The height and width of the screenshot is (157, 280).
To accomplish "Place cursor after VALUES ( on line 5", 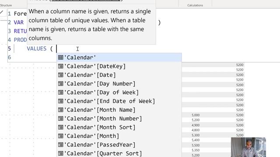I will 56,48.
